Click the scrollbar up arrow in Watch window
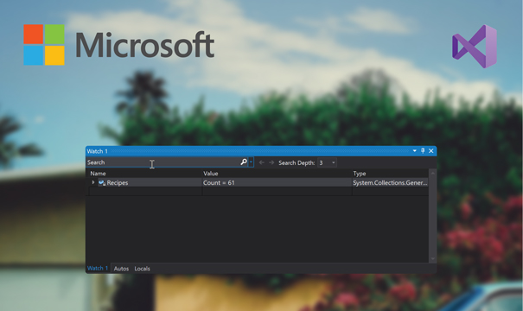 tap(432, 173)
